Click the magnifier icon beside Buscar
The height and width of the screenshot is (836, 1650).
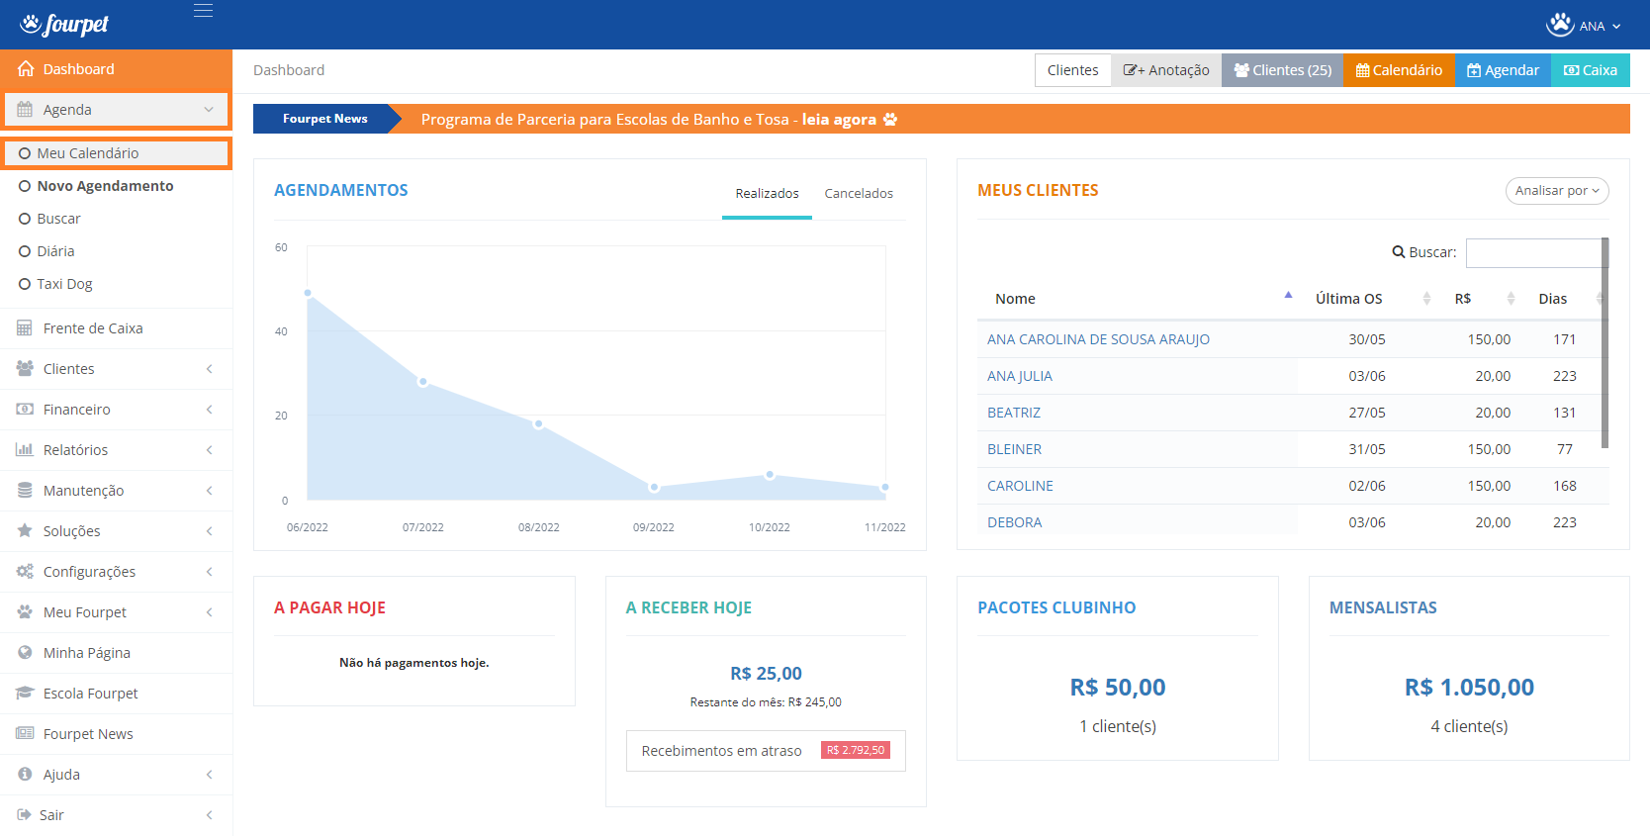1399,252
